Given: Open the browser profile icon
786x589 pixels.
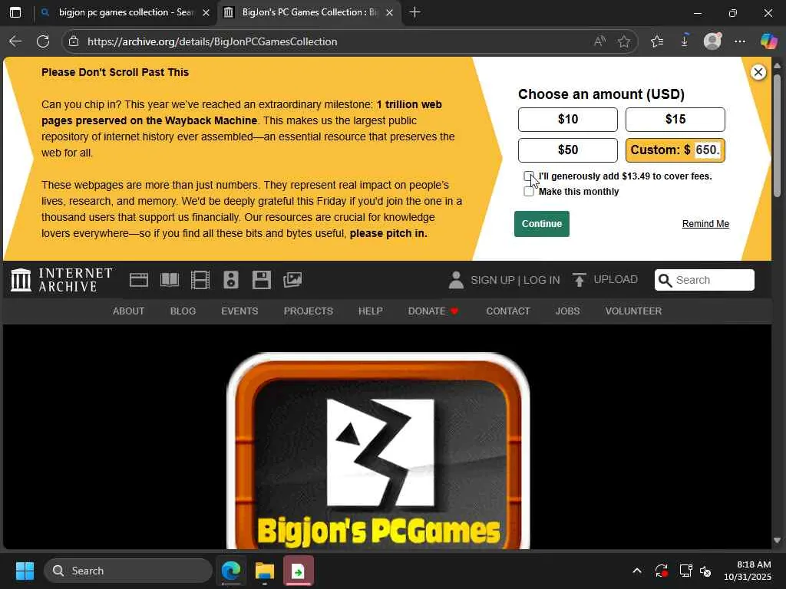Looking at the screenshot, I should click(x=712, y=41).
